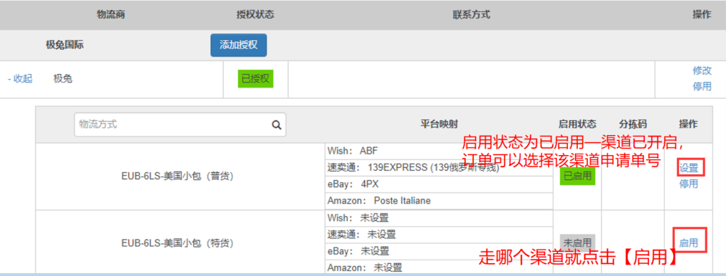The height and width of the screenshot is (276, 726).
Task: Click the gray 未启用 status badge
Action: pyautogui.click(x=577, y=243)
